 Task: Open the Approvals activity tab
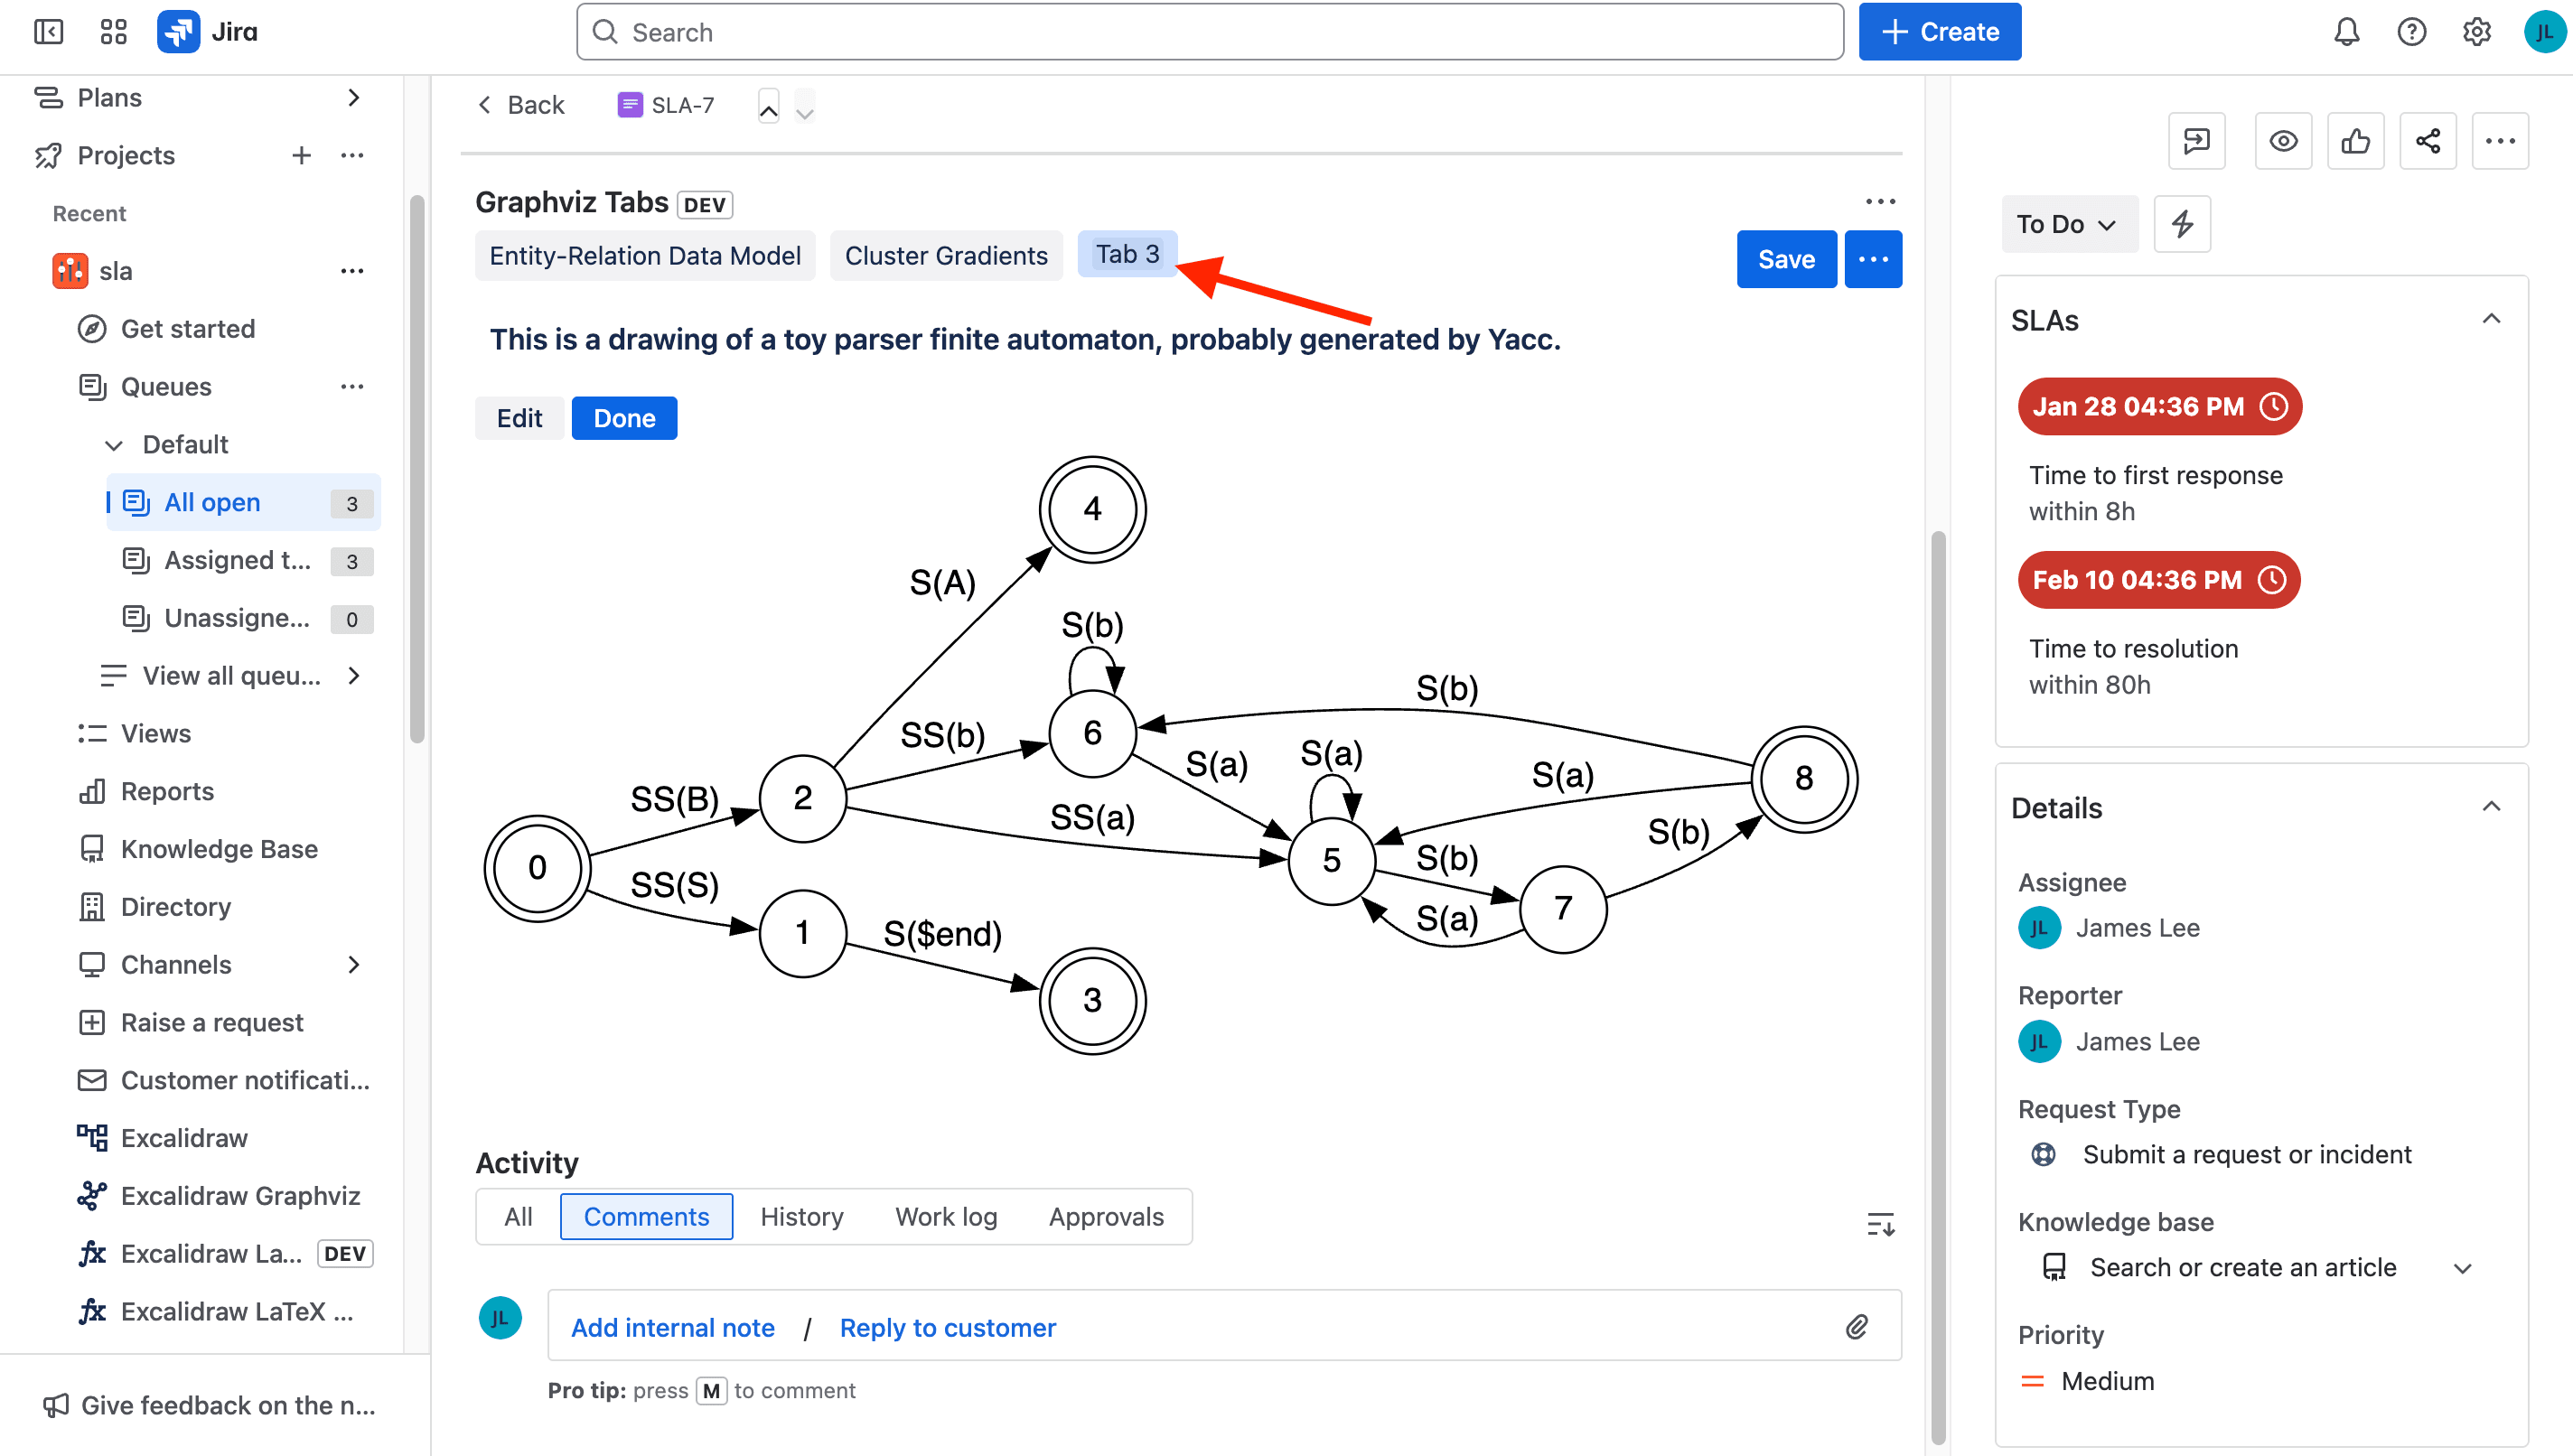click(x=1106, y=1217)
